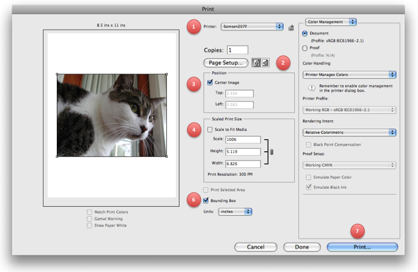Uncheck the Bounding Box checkbox

(205, 200)
